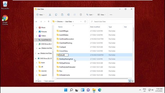Screen dimensions: 165x93
Task: Select the Crashpad folder
Action: (x=62, y=47)
